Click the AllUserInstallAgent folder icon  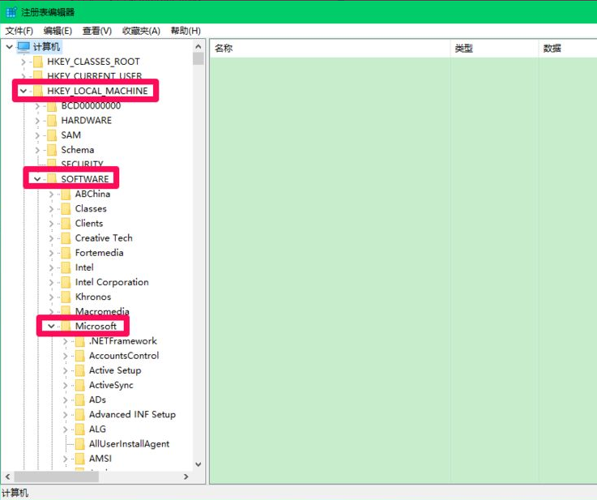(x=79, y=444)
